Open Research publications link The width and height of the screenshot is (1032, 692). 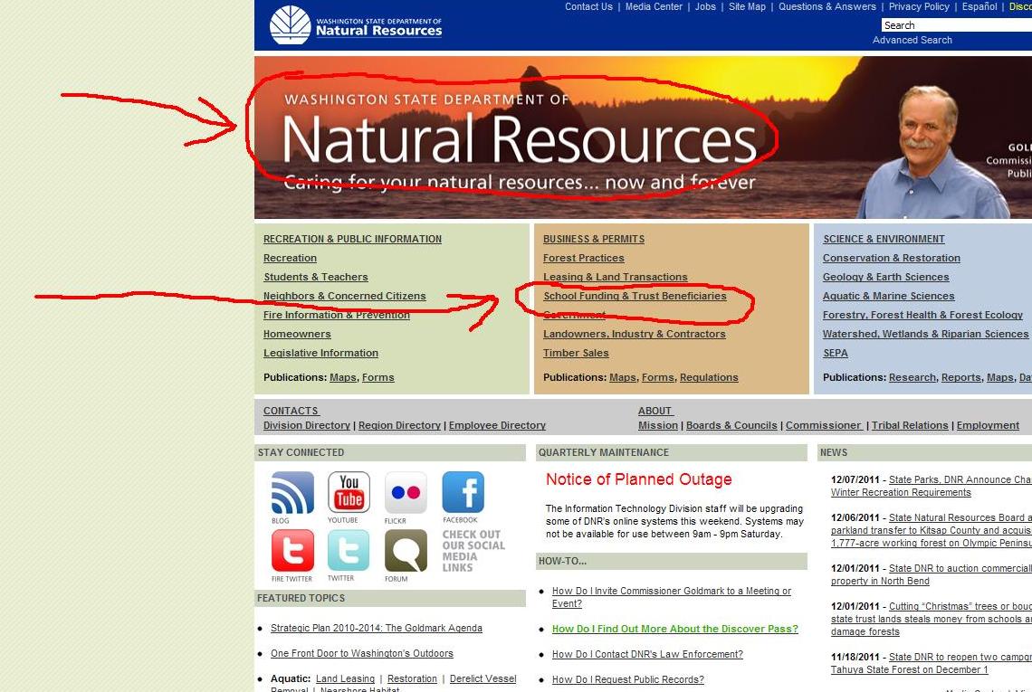913,377
